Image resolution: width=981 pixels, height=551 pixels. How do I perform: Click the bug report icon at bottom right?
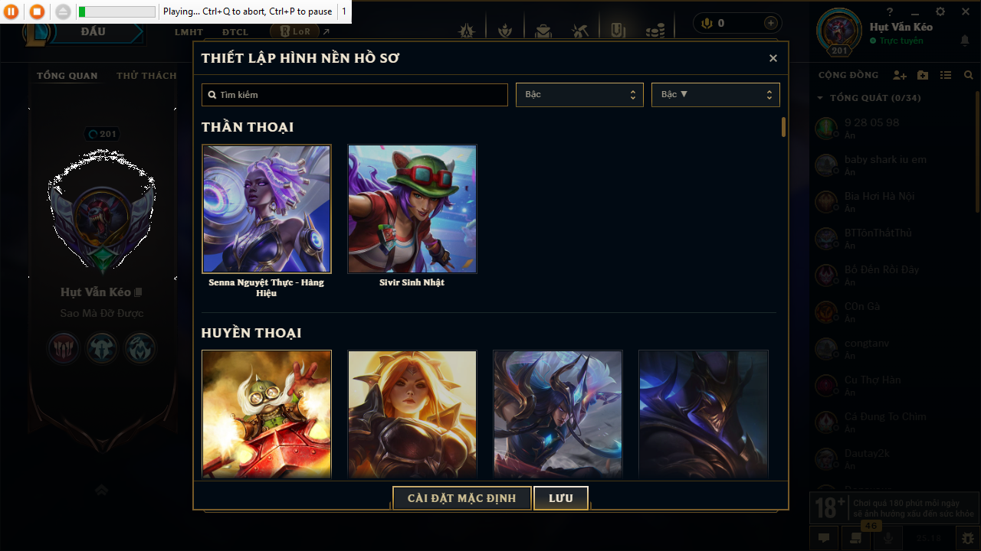[968, 538]
